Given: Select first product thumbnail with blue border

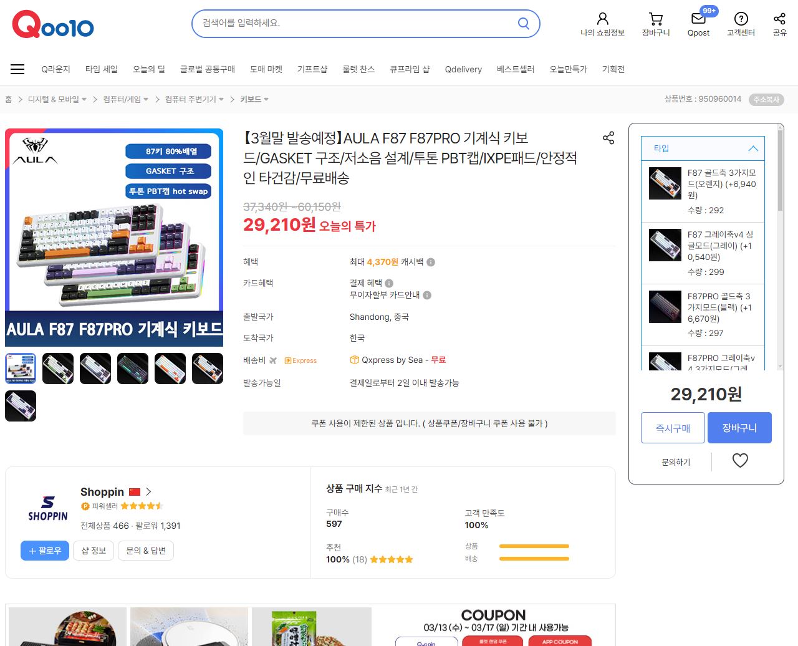Looking at the screenshot, I should (x=21, y=369).
